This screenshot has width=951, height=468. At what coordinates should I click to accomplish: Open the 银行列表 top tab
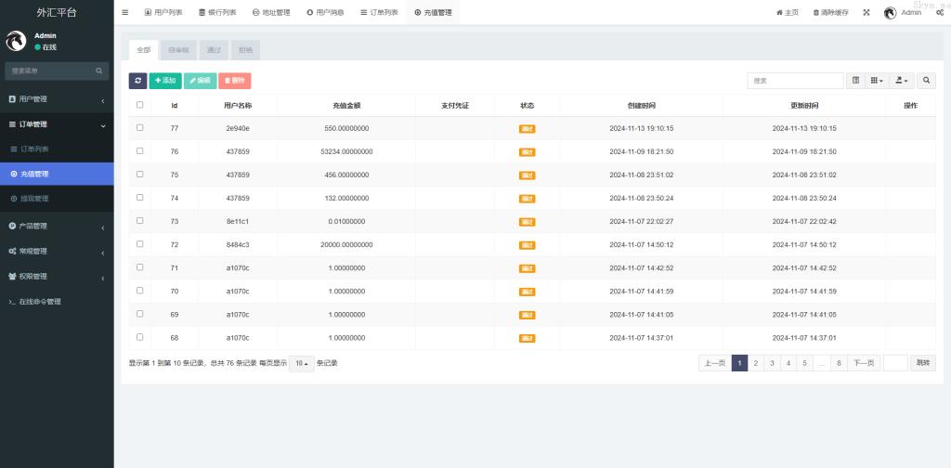[x=217, y=12]
